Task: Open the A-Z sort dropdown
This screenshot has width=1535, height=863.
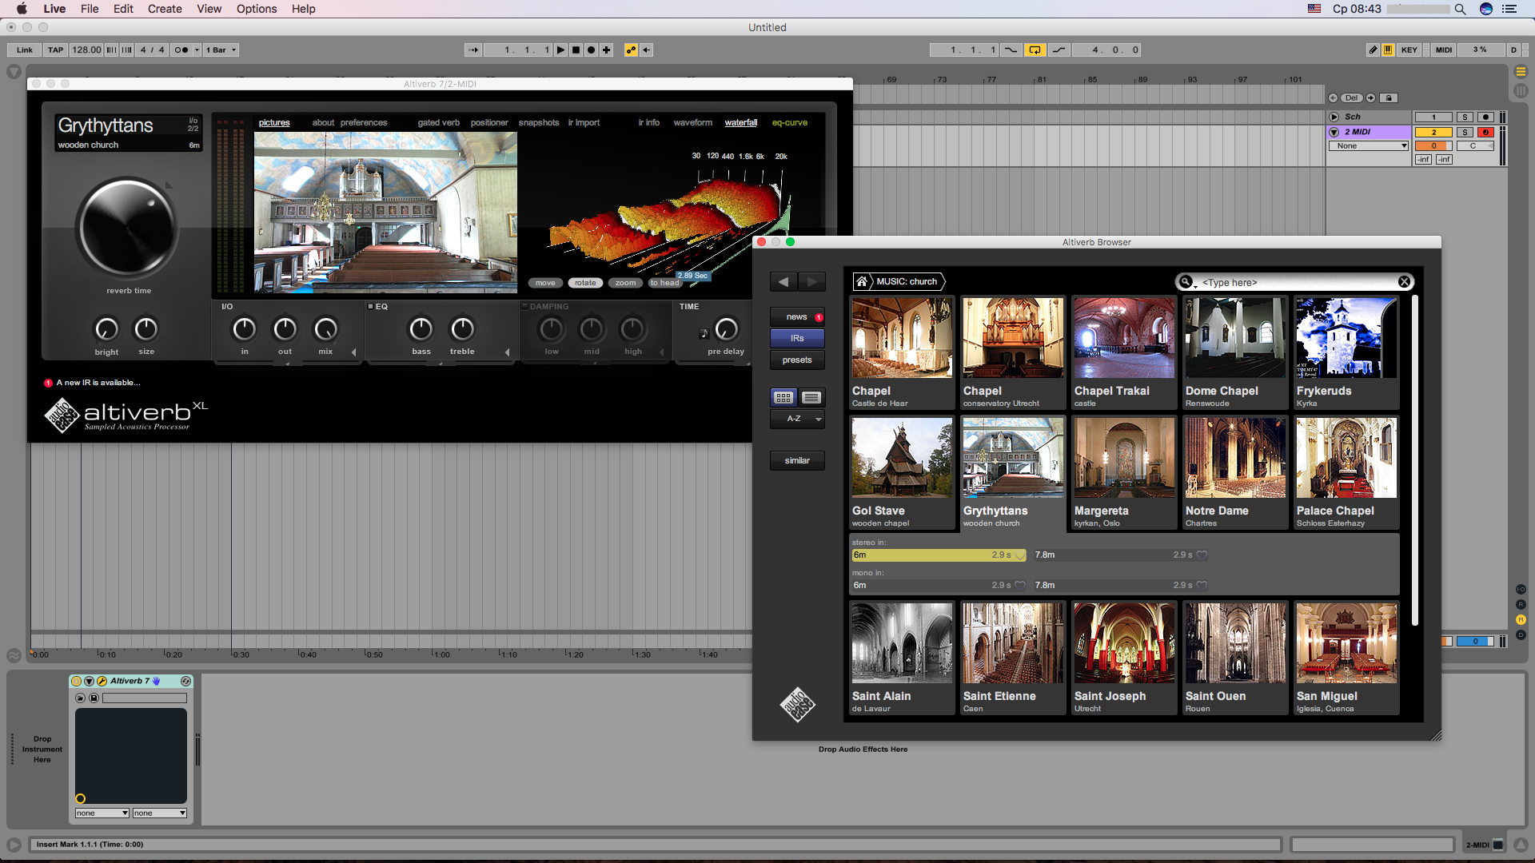Action: (x=797, y=419)
